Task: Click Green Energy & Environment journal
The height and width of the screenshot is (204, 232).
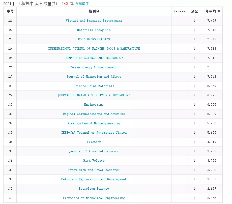Action: pos(94,67)
